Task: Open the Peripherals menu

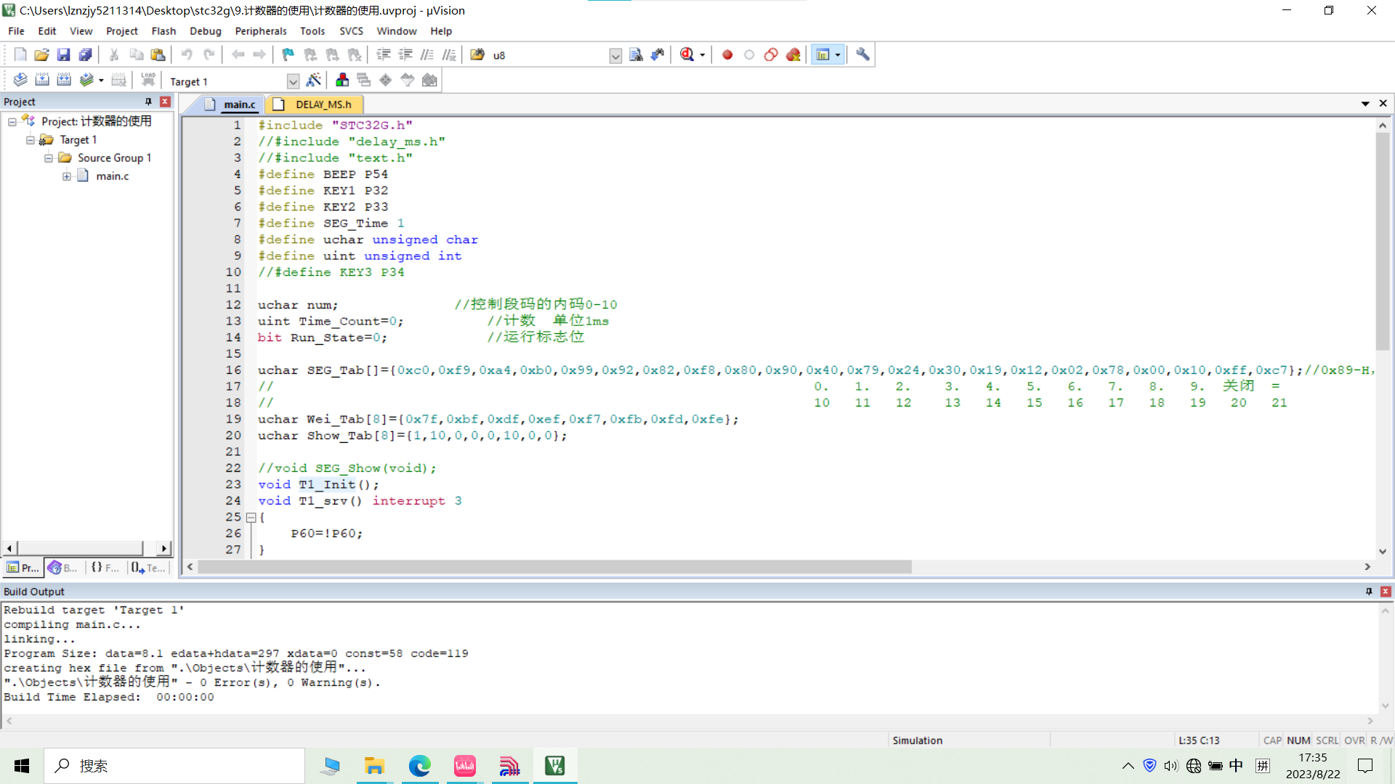Action: coord(261,31)
